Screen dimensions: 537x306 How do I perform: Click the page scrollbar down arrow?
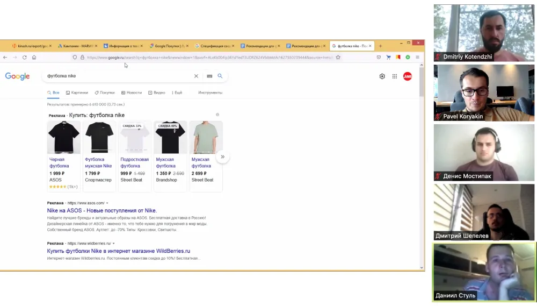(x=422, y=268)
